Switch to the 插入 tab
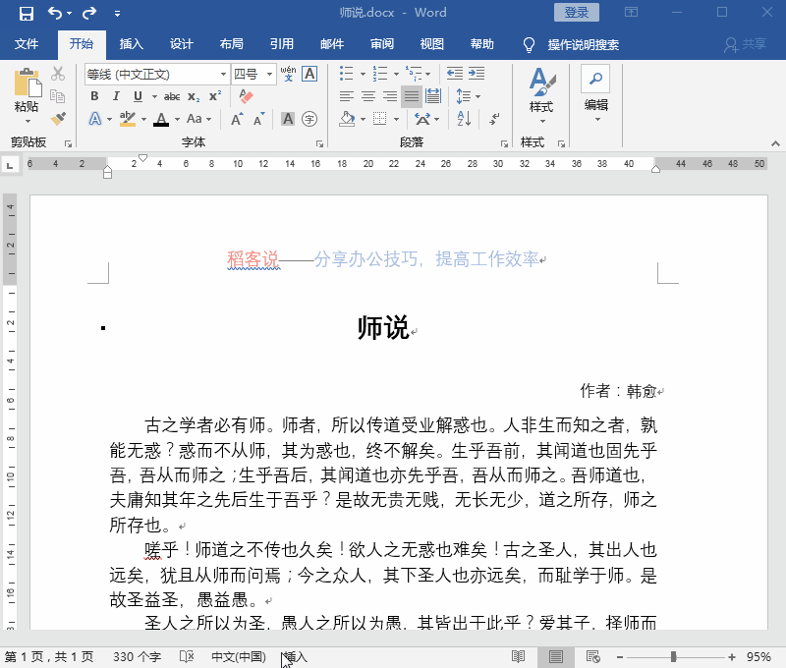 click(132, 44)
